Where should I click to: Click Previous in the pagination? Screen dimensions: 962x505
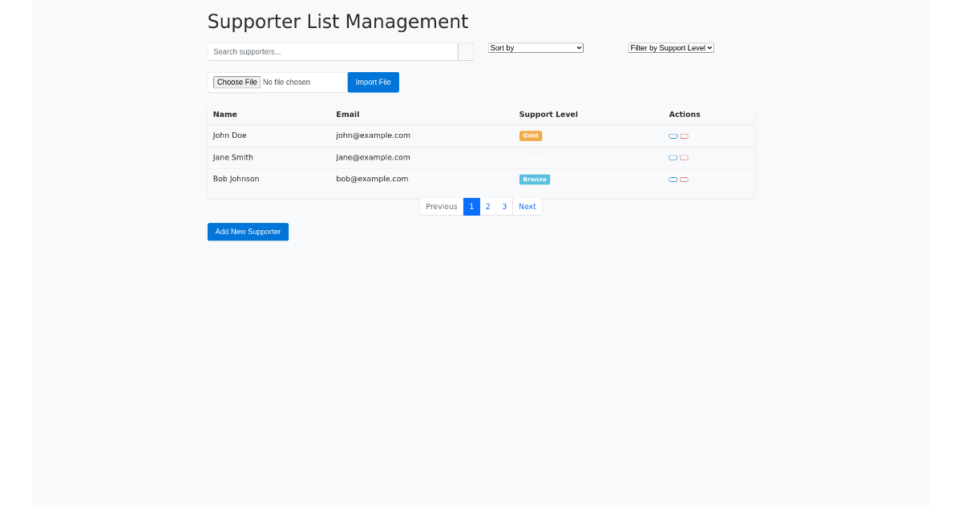[441, 206]
